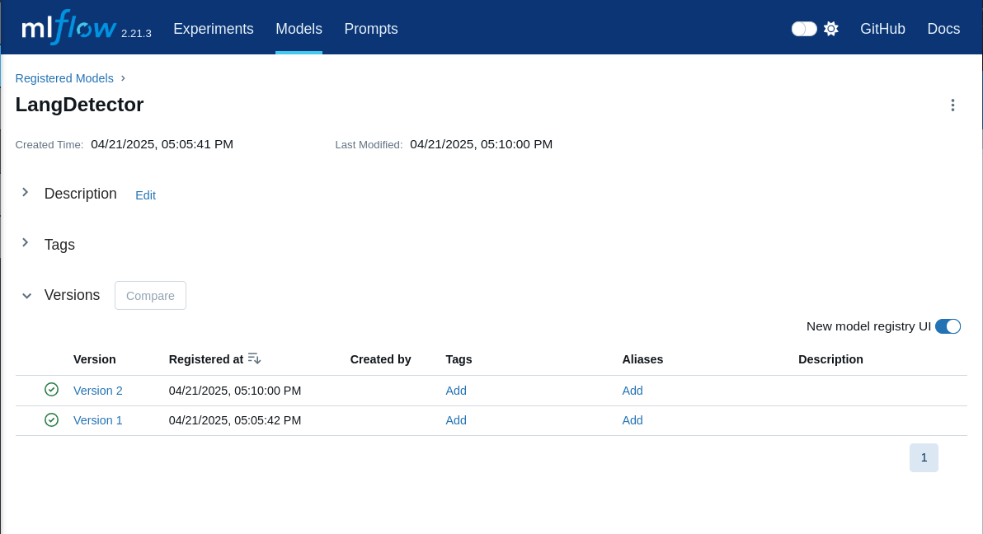Open the LangDetector kebab menu
Screen dimensions: 983x534
tap(952, 105)
